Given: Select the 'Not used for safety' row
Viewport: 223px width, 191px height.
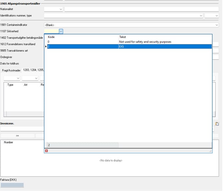Looking at the screenshot, I should [x=145, y=42].
